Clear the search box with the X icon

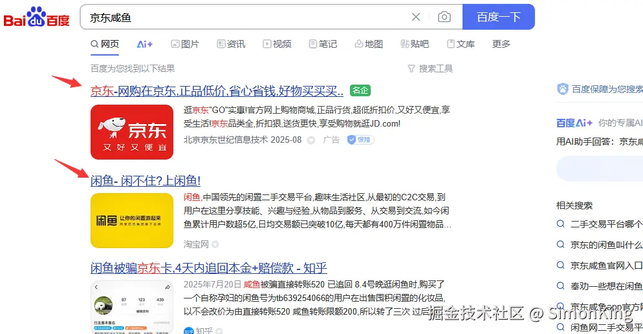(416, 17)
